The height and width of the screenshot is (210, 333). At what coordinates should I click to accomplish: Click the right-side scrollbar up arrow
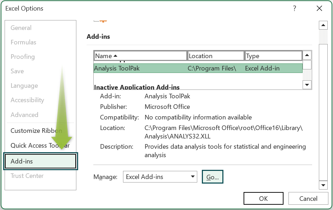pos(323,25)
